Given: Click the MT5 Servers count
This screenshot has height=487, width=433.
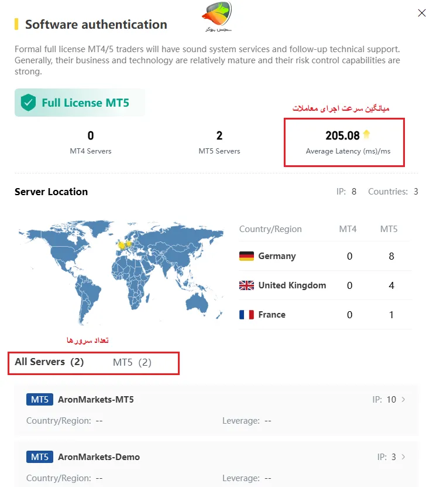Looking at the screenshot, I should tap(219, 136).
